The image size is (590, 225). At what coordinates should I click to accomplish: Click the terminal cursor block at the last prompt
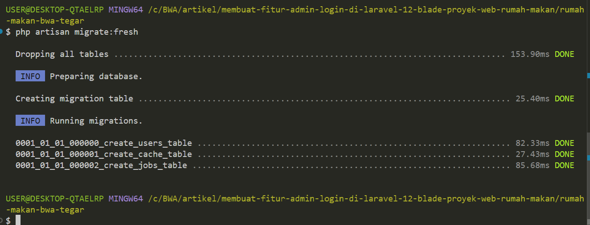pos(18,221)
